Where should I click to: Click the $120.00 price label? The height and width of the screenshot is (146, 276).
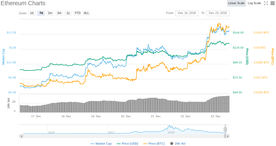pyautogui.click(x=238, y=48)
